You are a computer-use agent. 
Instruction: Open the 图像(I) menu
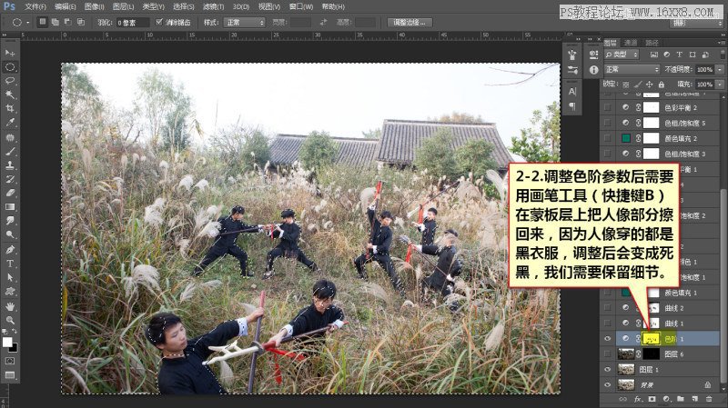point(95,7)
